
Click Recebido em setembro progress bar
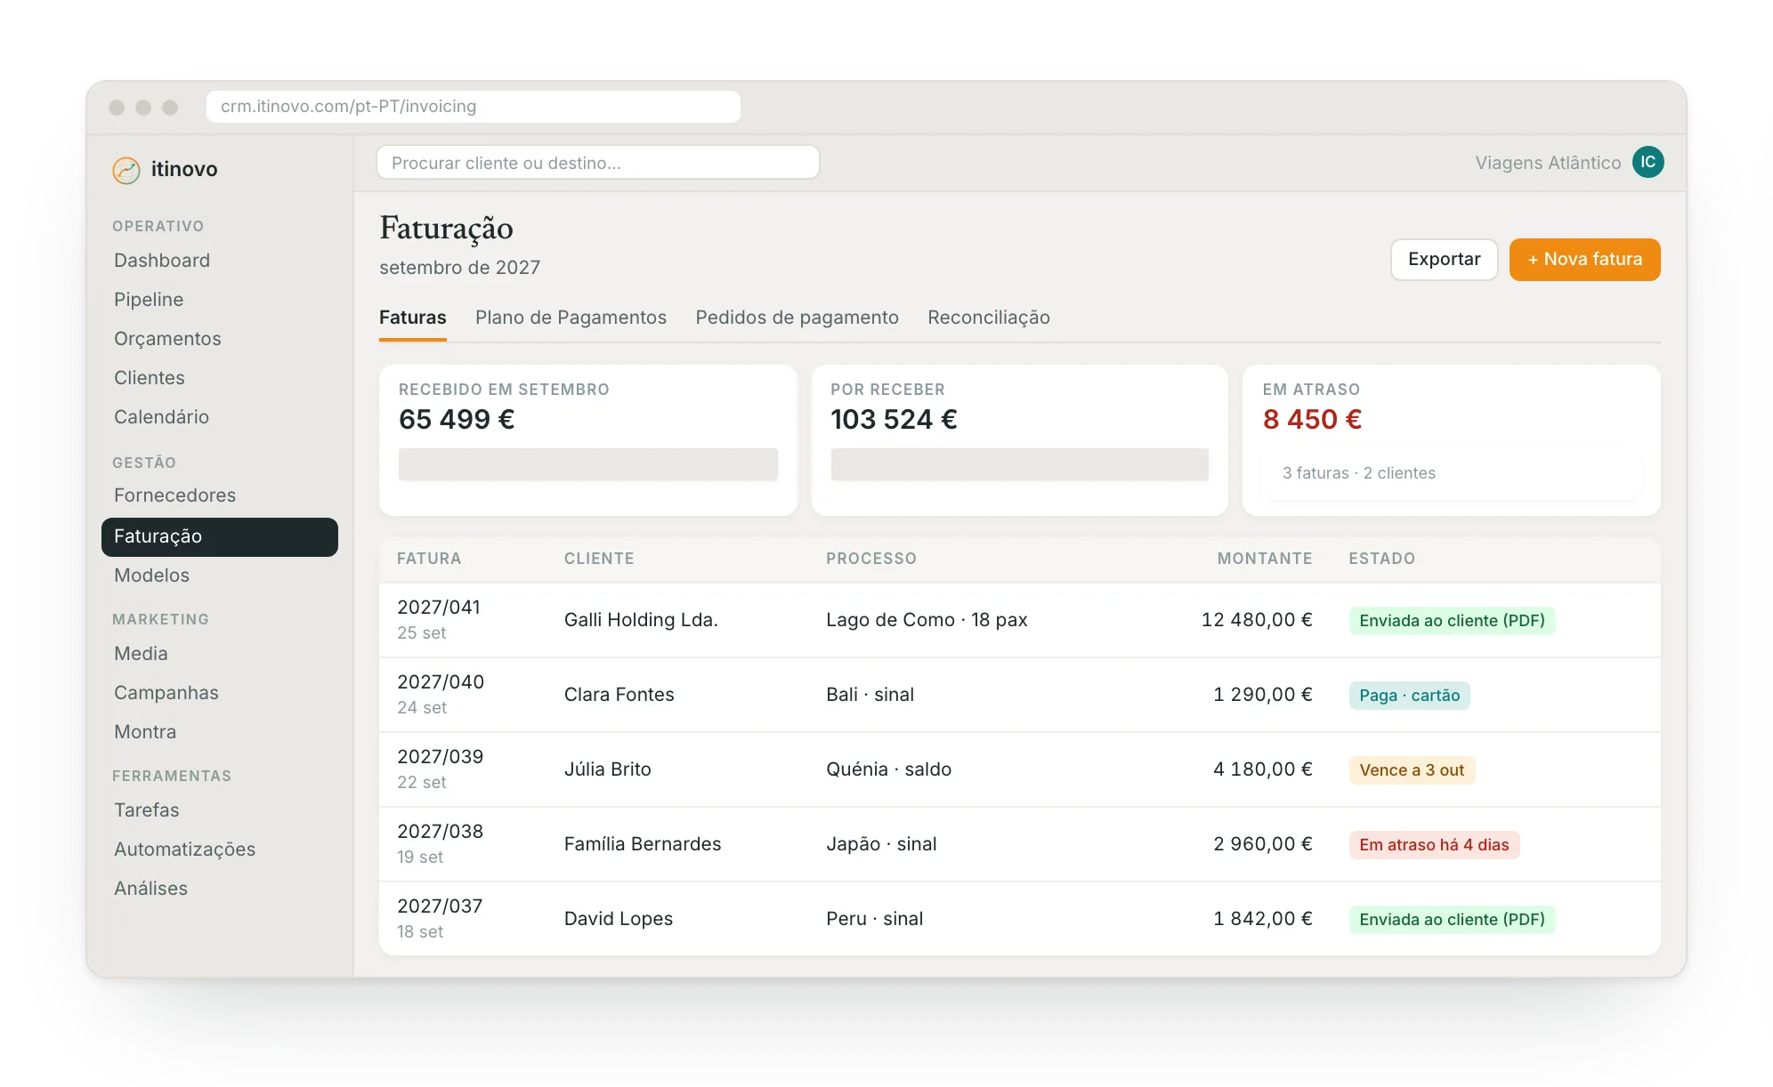point(587,464)
